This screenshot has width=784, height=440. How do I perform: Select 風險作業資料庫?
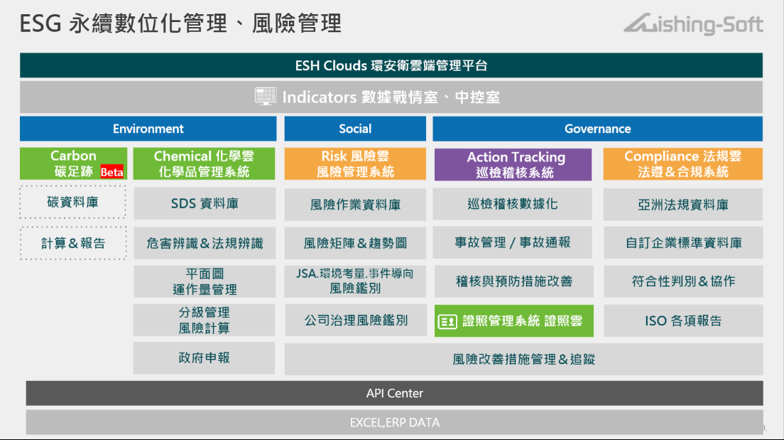355,204
